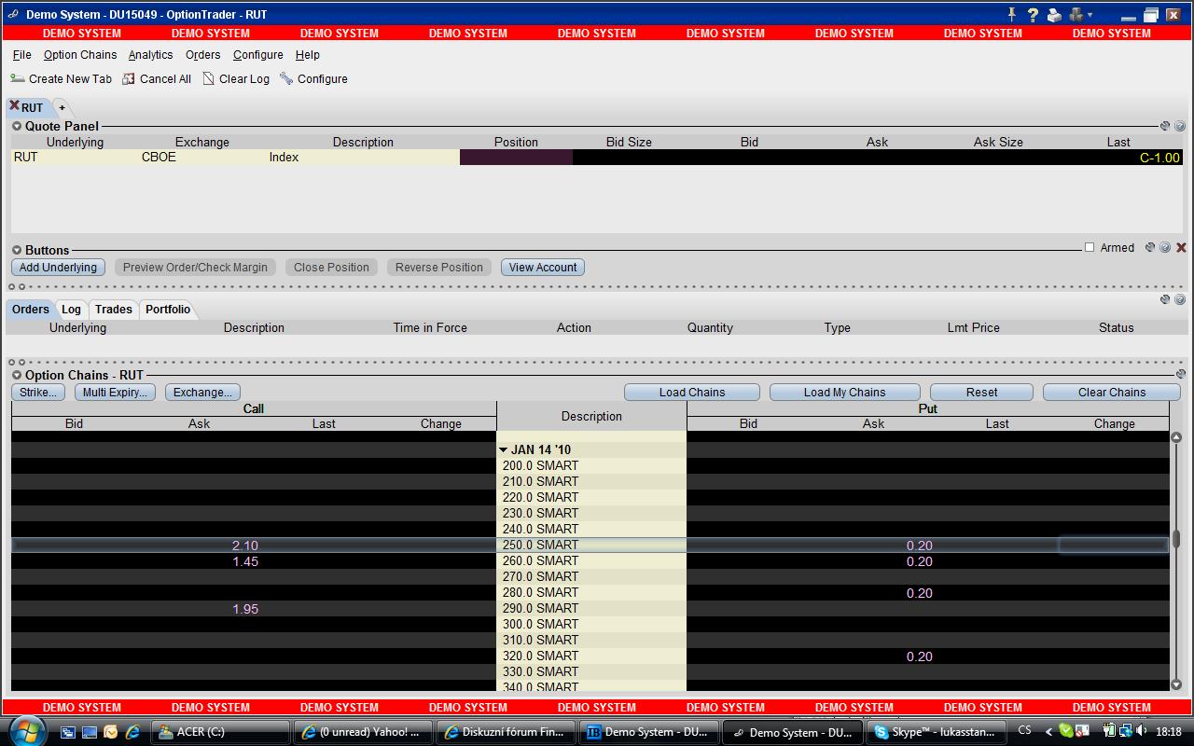
Task: Click the Load Chains button
Action: point(692,393)
